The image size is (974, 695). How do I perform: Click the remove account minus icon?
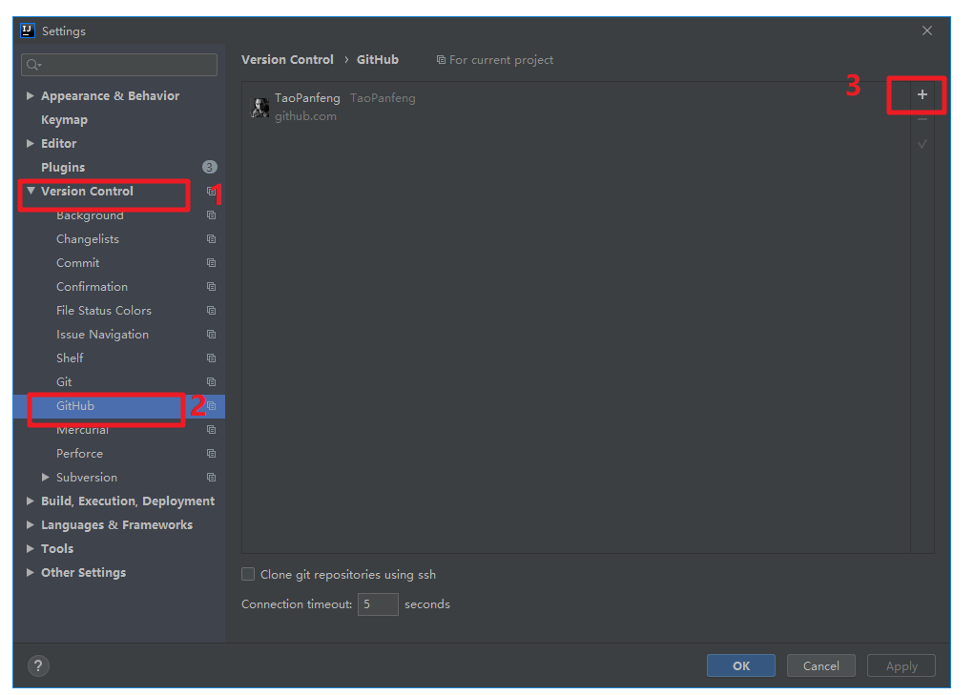click(922, 119)
